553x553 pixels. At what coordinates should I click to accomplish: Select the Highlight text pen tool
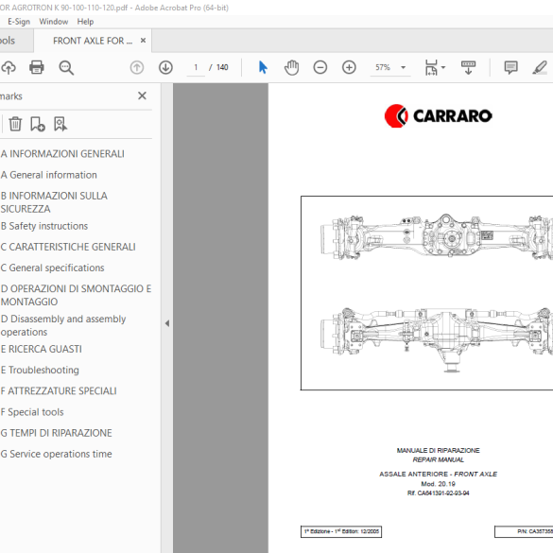tap(540, 67)
